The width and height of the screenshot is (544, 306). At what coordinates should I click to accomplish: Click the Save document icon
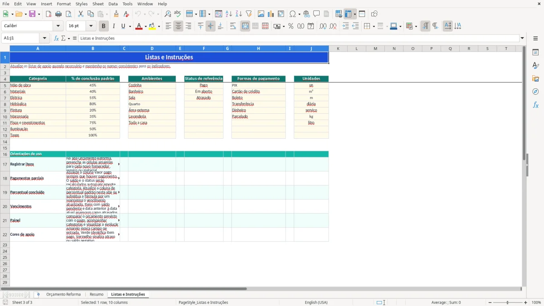point(32,14)
